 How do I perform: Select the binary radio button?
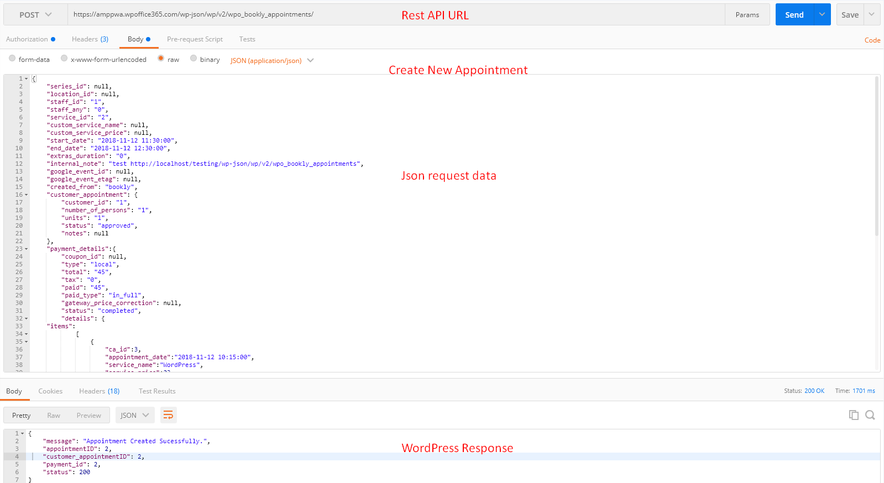point(193,58)
